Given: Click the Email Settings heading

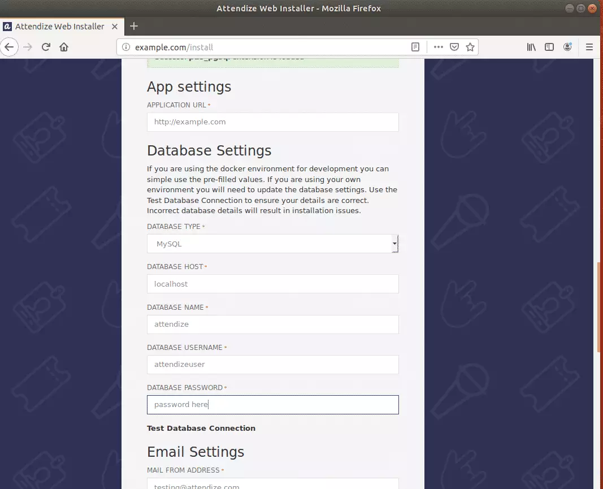Looking at the screenshot, I should click(x=196, y=452).
